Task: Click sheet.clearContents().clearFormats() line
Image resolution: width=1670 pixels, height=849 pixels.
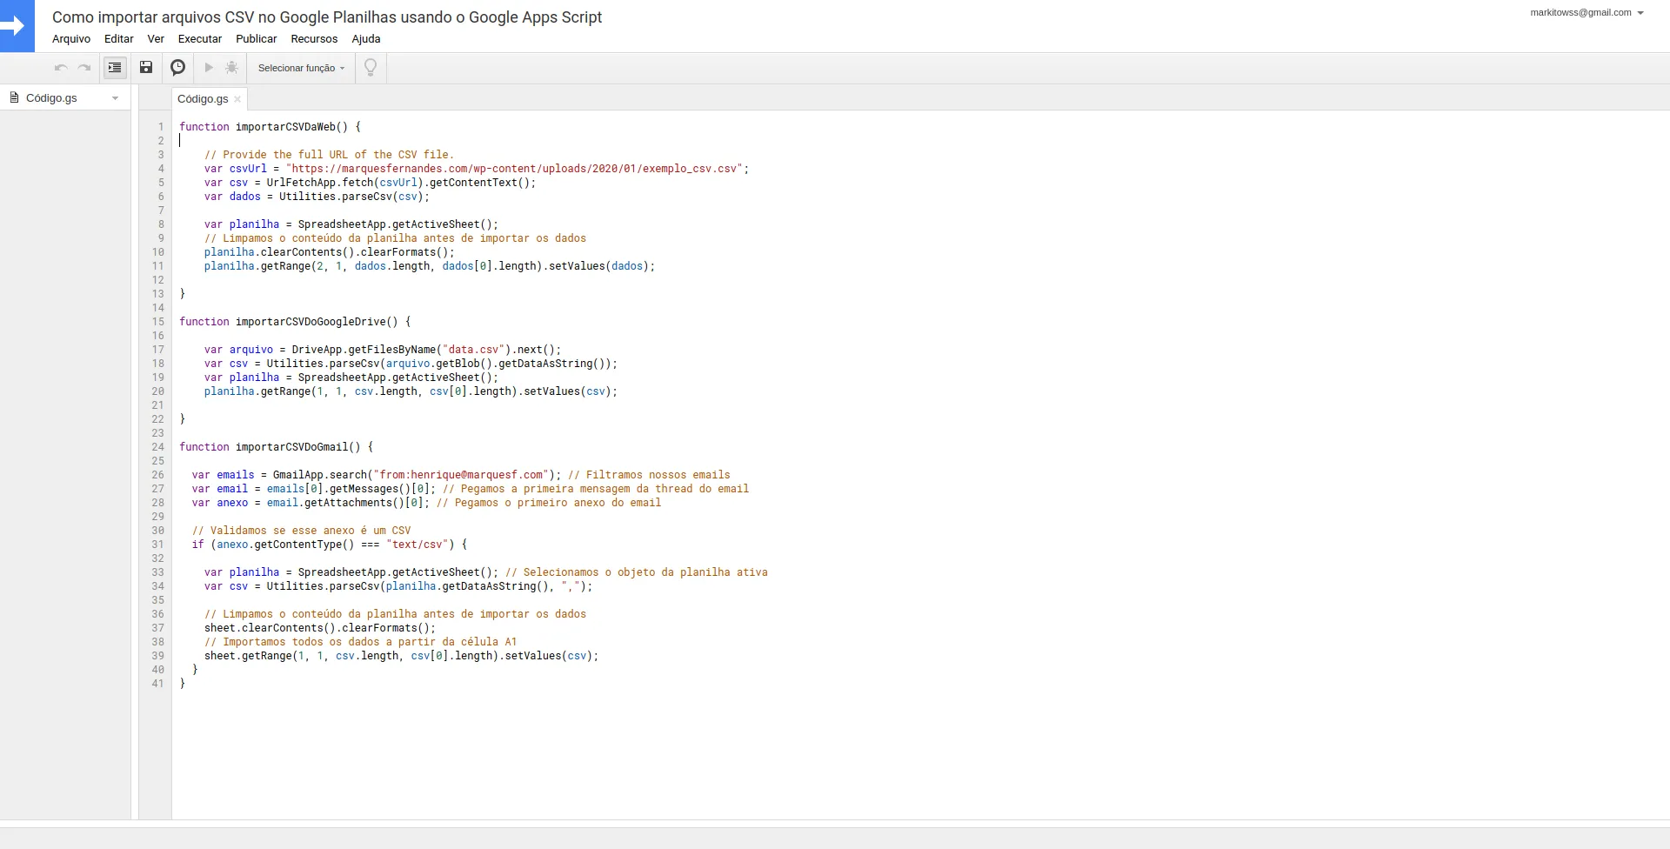Action: pyautogui.click(x=320, y=628)
